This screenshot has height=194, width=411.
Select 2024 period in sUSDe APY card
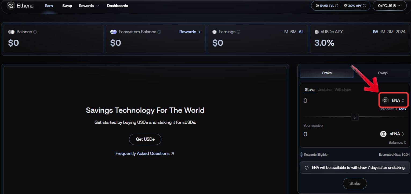click(x=401, y=32)
